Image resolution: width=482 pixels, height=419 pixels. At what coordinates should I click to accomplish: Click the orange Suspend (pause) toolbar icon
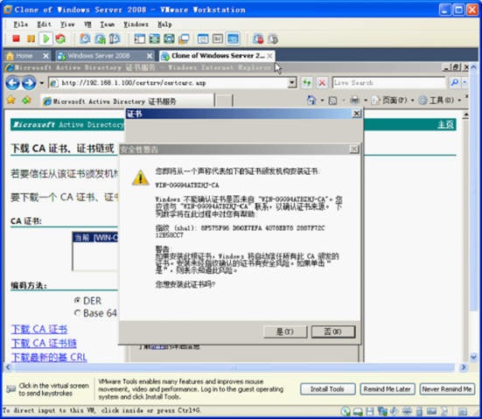[31, 38]
